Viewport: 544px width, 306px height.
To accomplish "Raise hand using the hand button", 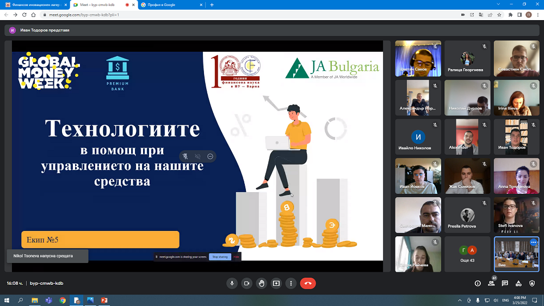I will pyautogui.click(x=262, y=284).
